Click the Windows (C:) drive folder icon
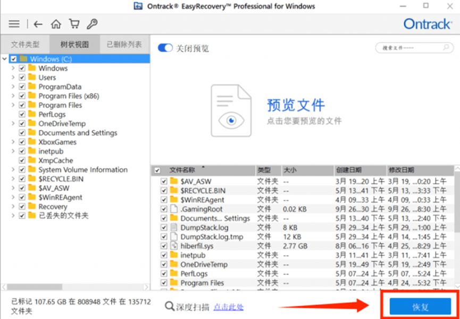 [x=23, y=59]
